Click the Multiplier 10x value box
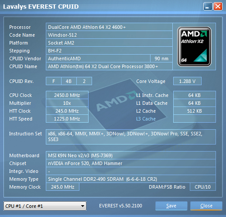226x217 pixels. pos(67,103)
